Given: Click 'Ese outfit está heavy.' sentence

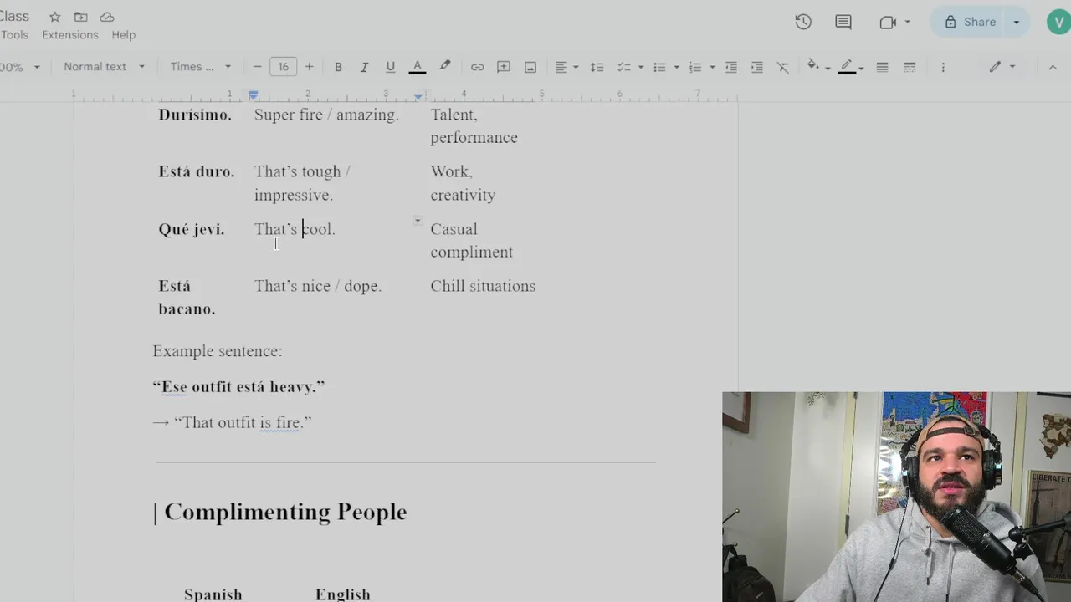Looking at the screenshot, I should click(x=238, y=387).
